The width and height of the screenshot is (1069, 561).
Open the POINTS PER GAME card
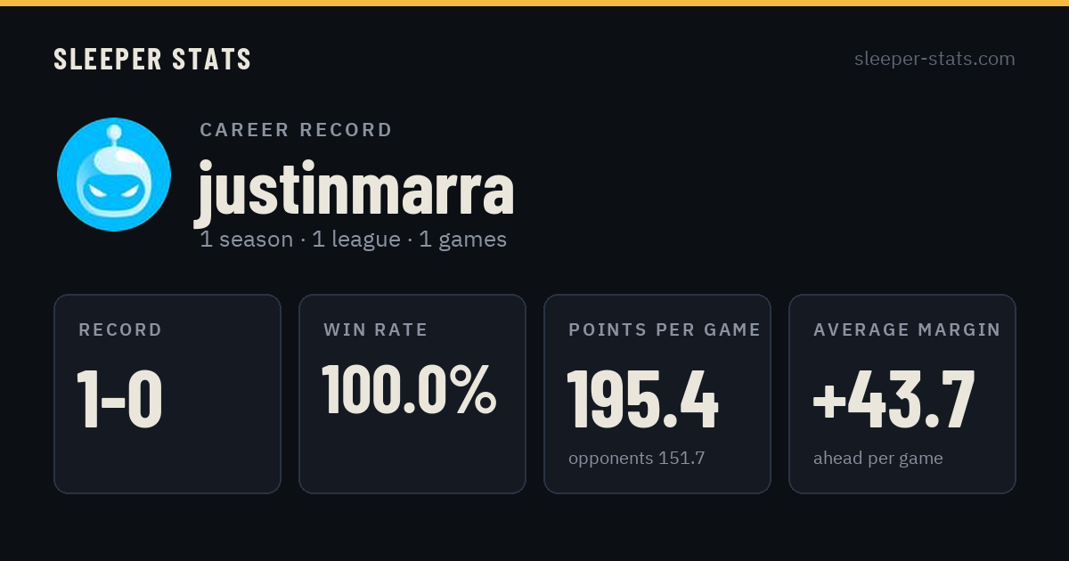[x=657, y=394]
